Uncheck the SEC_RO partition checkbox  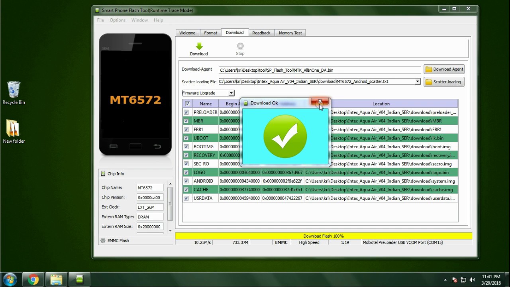186,164
